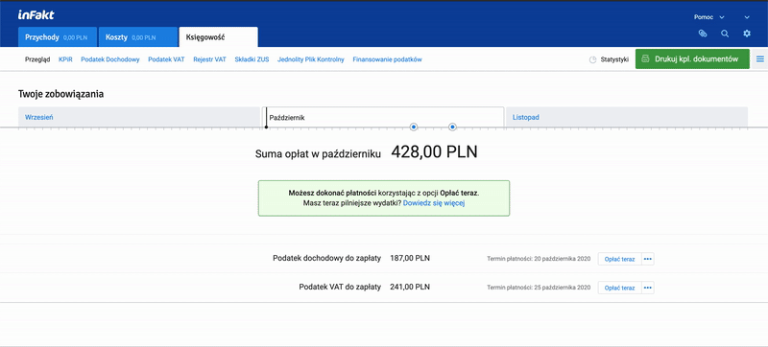Click the inFakt logo
The image size is (768, 347).
[36, 14]
